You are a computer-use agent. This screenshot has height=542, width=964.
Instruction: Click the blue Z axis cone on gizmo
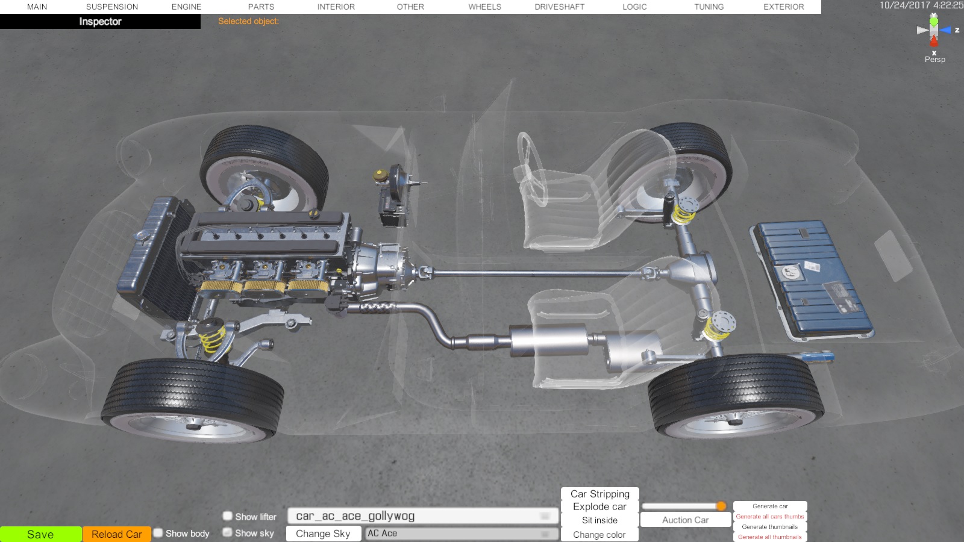pyautogui.click(x=945, y=30)
